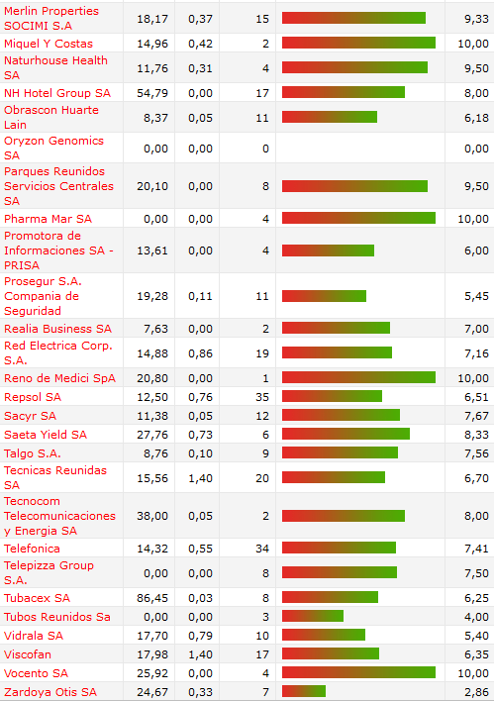The image size is (494, 701).
Task: Click NH Hotel Group value 54,79
Action: click(x=152, y=93)
